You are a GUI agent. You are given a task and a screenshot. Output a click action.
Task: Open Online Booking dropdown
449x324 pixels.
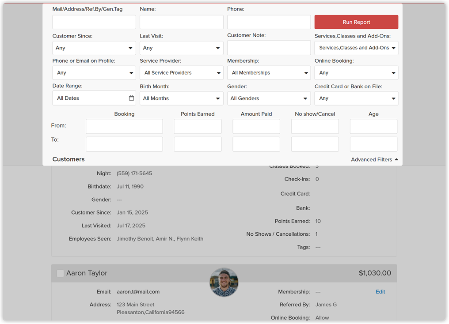click(x=356, y=73)
